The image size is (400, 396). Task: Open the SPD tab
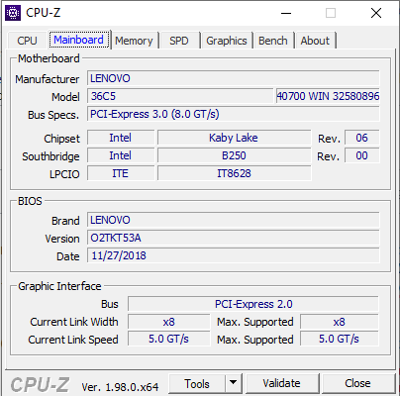[179, 41]
